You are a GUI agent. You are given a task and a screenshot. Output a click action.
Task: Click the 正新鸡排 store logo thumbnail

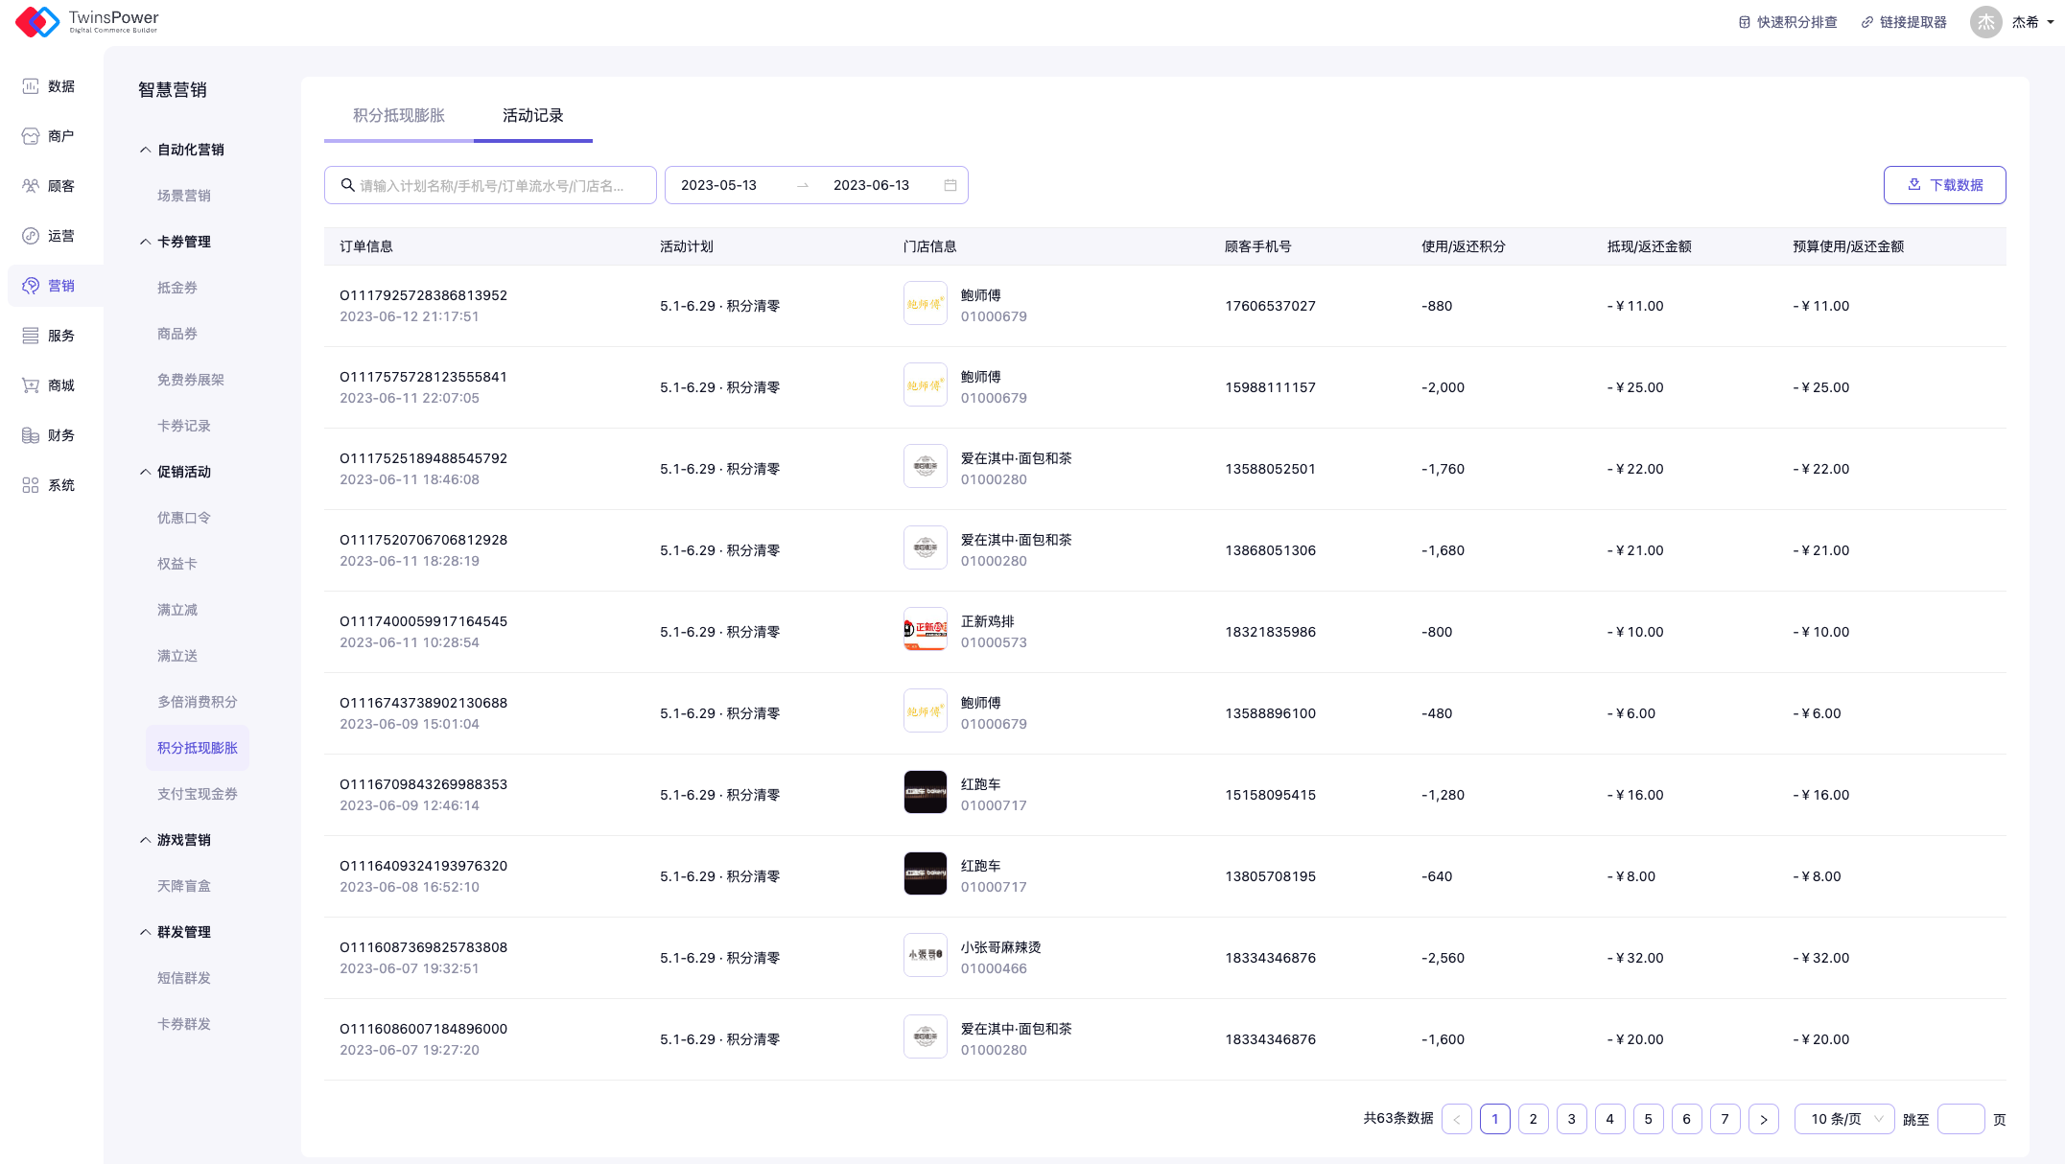[x=925, y=629]
